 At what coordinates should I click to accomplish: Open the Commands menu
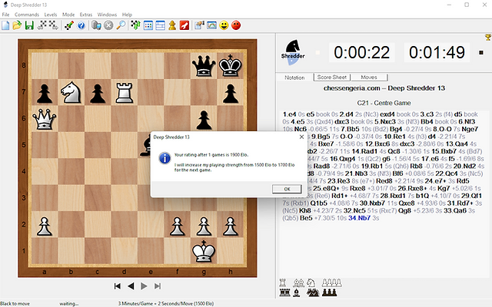point(27,15)
